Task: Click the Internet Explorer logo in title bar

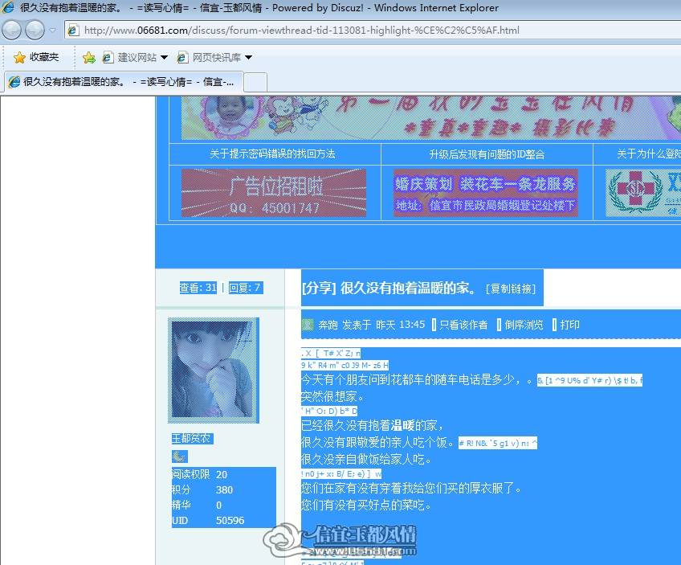Action: 7,8
